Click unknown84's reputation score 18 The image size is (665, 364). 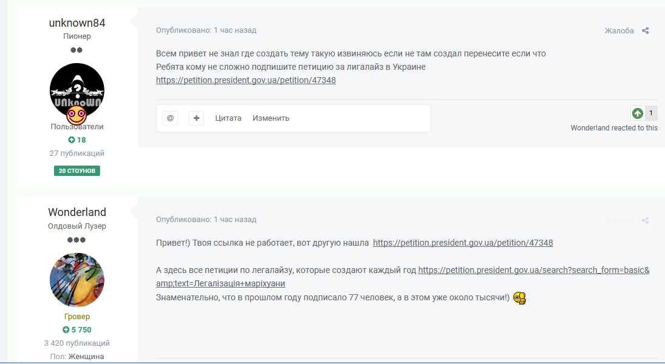(x=77, y=140)
